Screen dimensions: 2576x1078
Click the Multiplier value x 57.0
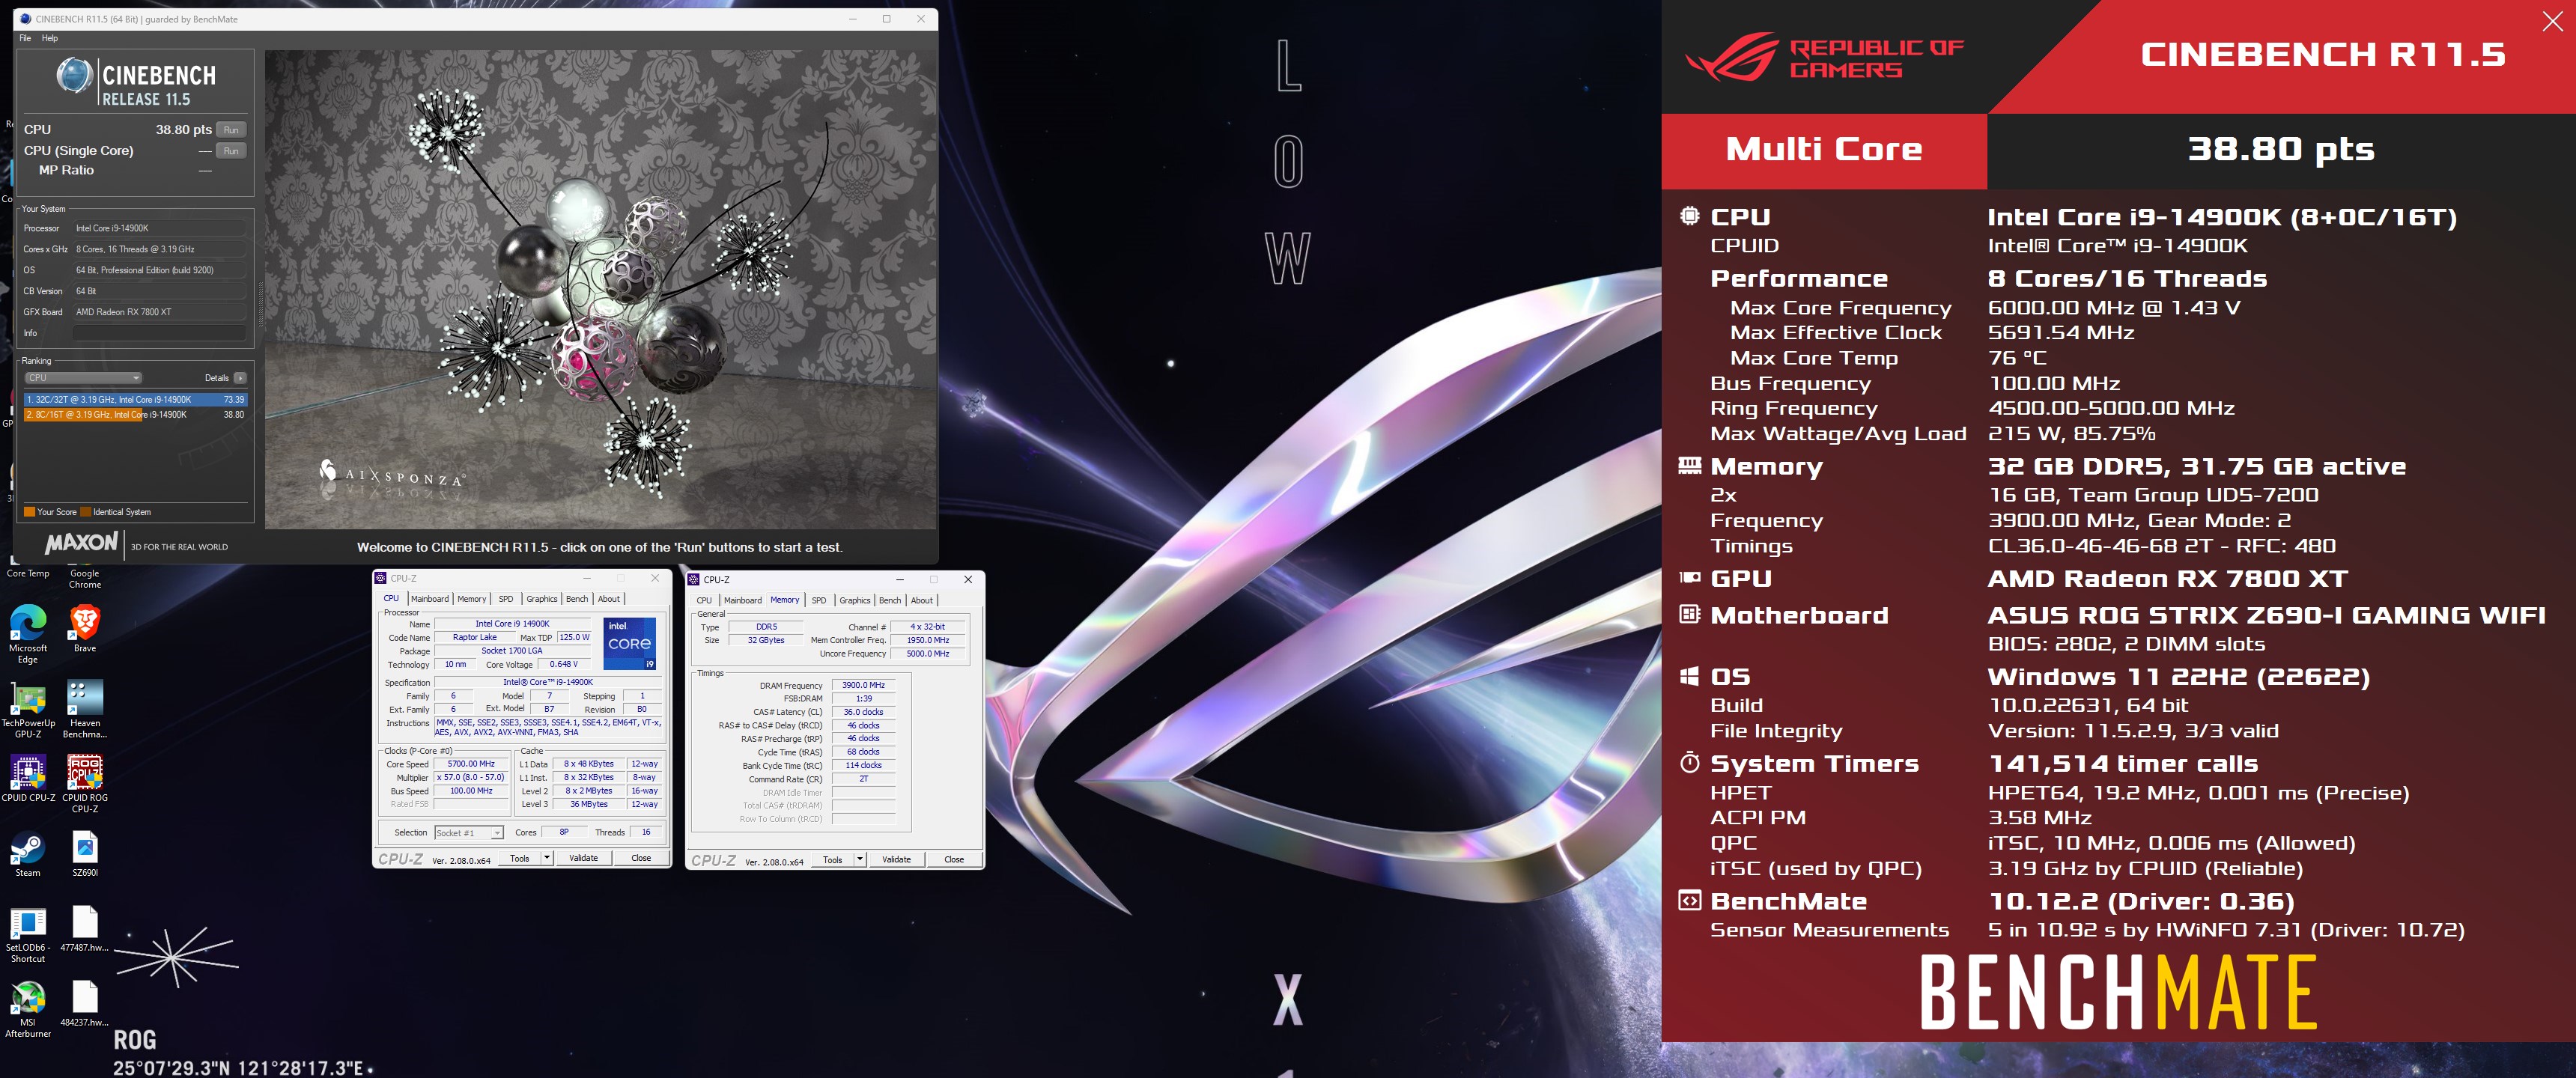tap(471, 778)
